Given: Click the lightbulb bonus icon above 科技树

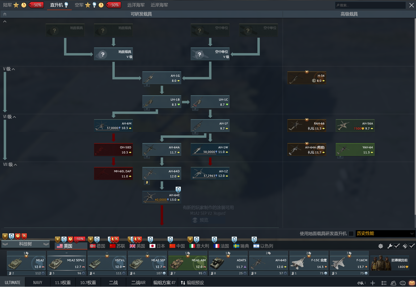Looking at the screenshot, I should click(11, 236).
